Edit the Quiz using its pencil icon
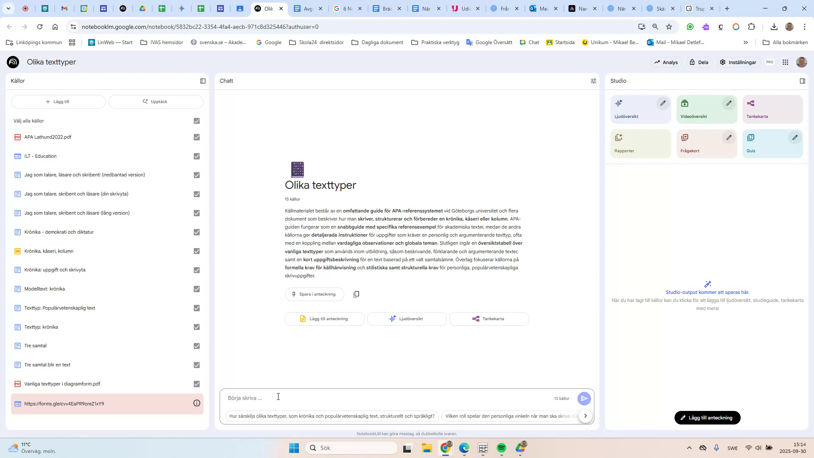This screenshot has width=814, height=458. click(794, 137)
